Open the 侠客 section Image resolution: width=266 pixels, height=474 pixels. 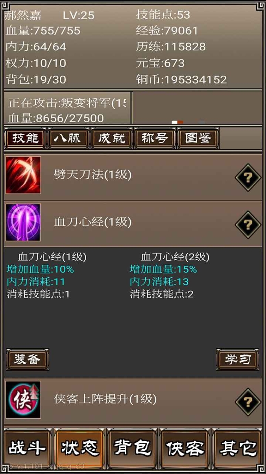(x=185, y=448)
